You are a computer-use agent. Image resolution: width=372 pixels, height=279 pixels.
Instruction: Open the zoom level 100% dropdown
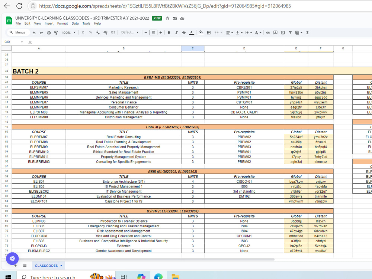click(x=68, y=33)
